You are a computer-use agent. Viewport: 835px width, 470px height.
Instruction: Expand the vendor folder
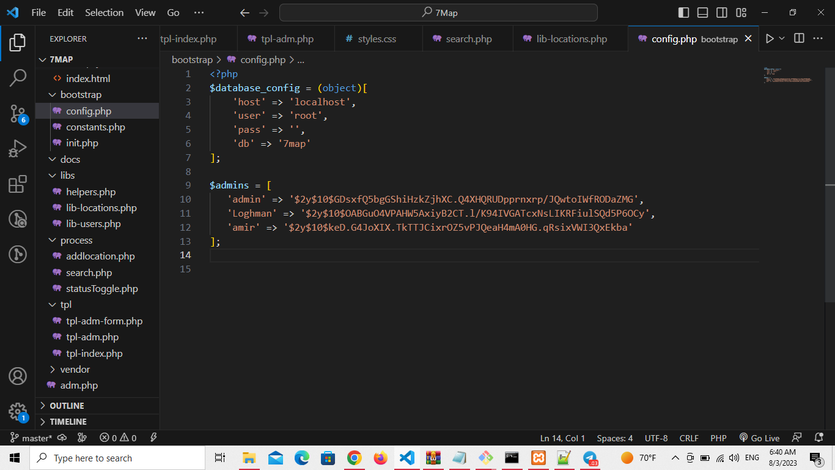pos(53,370)
